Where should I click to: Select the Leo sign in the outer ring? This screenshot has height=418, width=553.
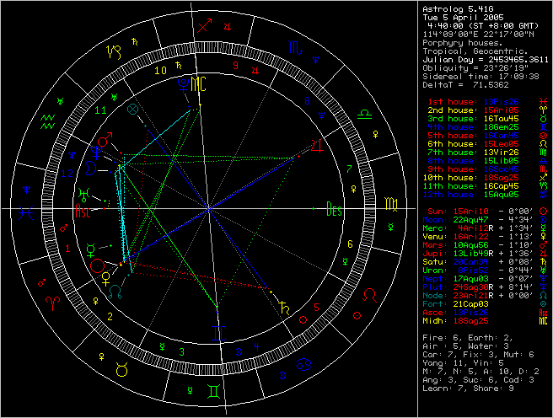pos(368,297)
